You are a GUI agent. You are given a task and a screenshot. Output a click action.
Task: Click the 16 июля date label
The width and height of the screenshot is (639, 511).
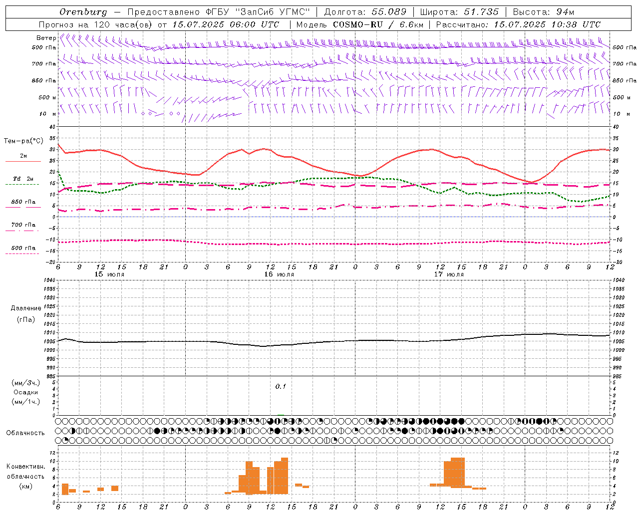[x=279, y=274]
